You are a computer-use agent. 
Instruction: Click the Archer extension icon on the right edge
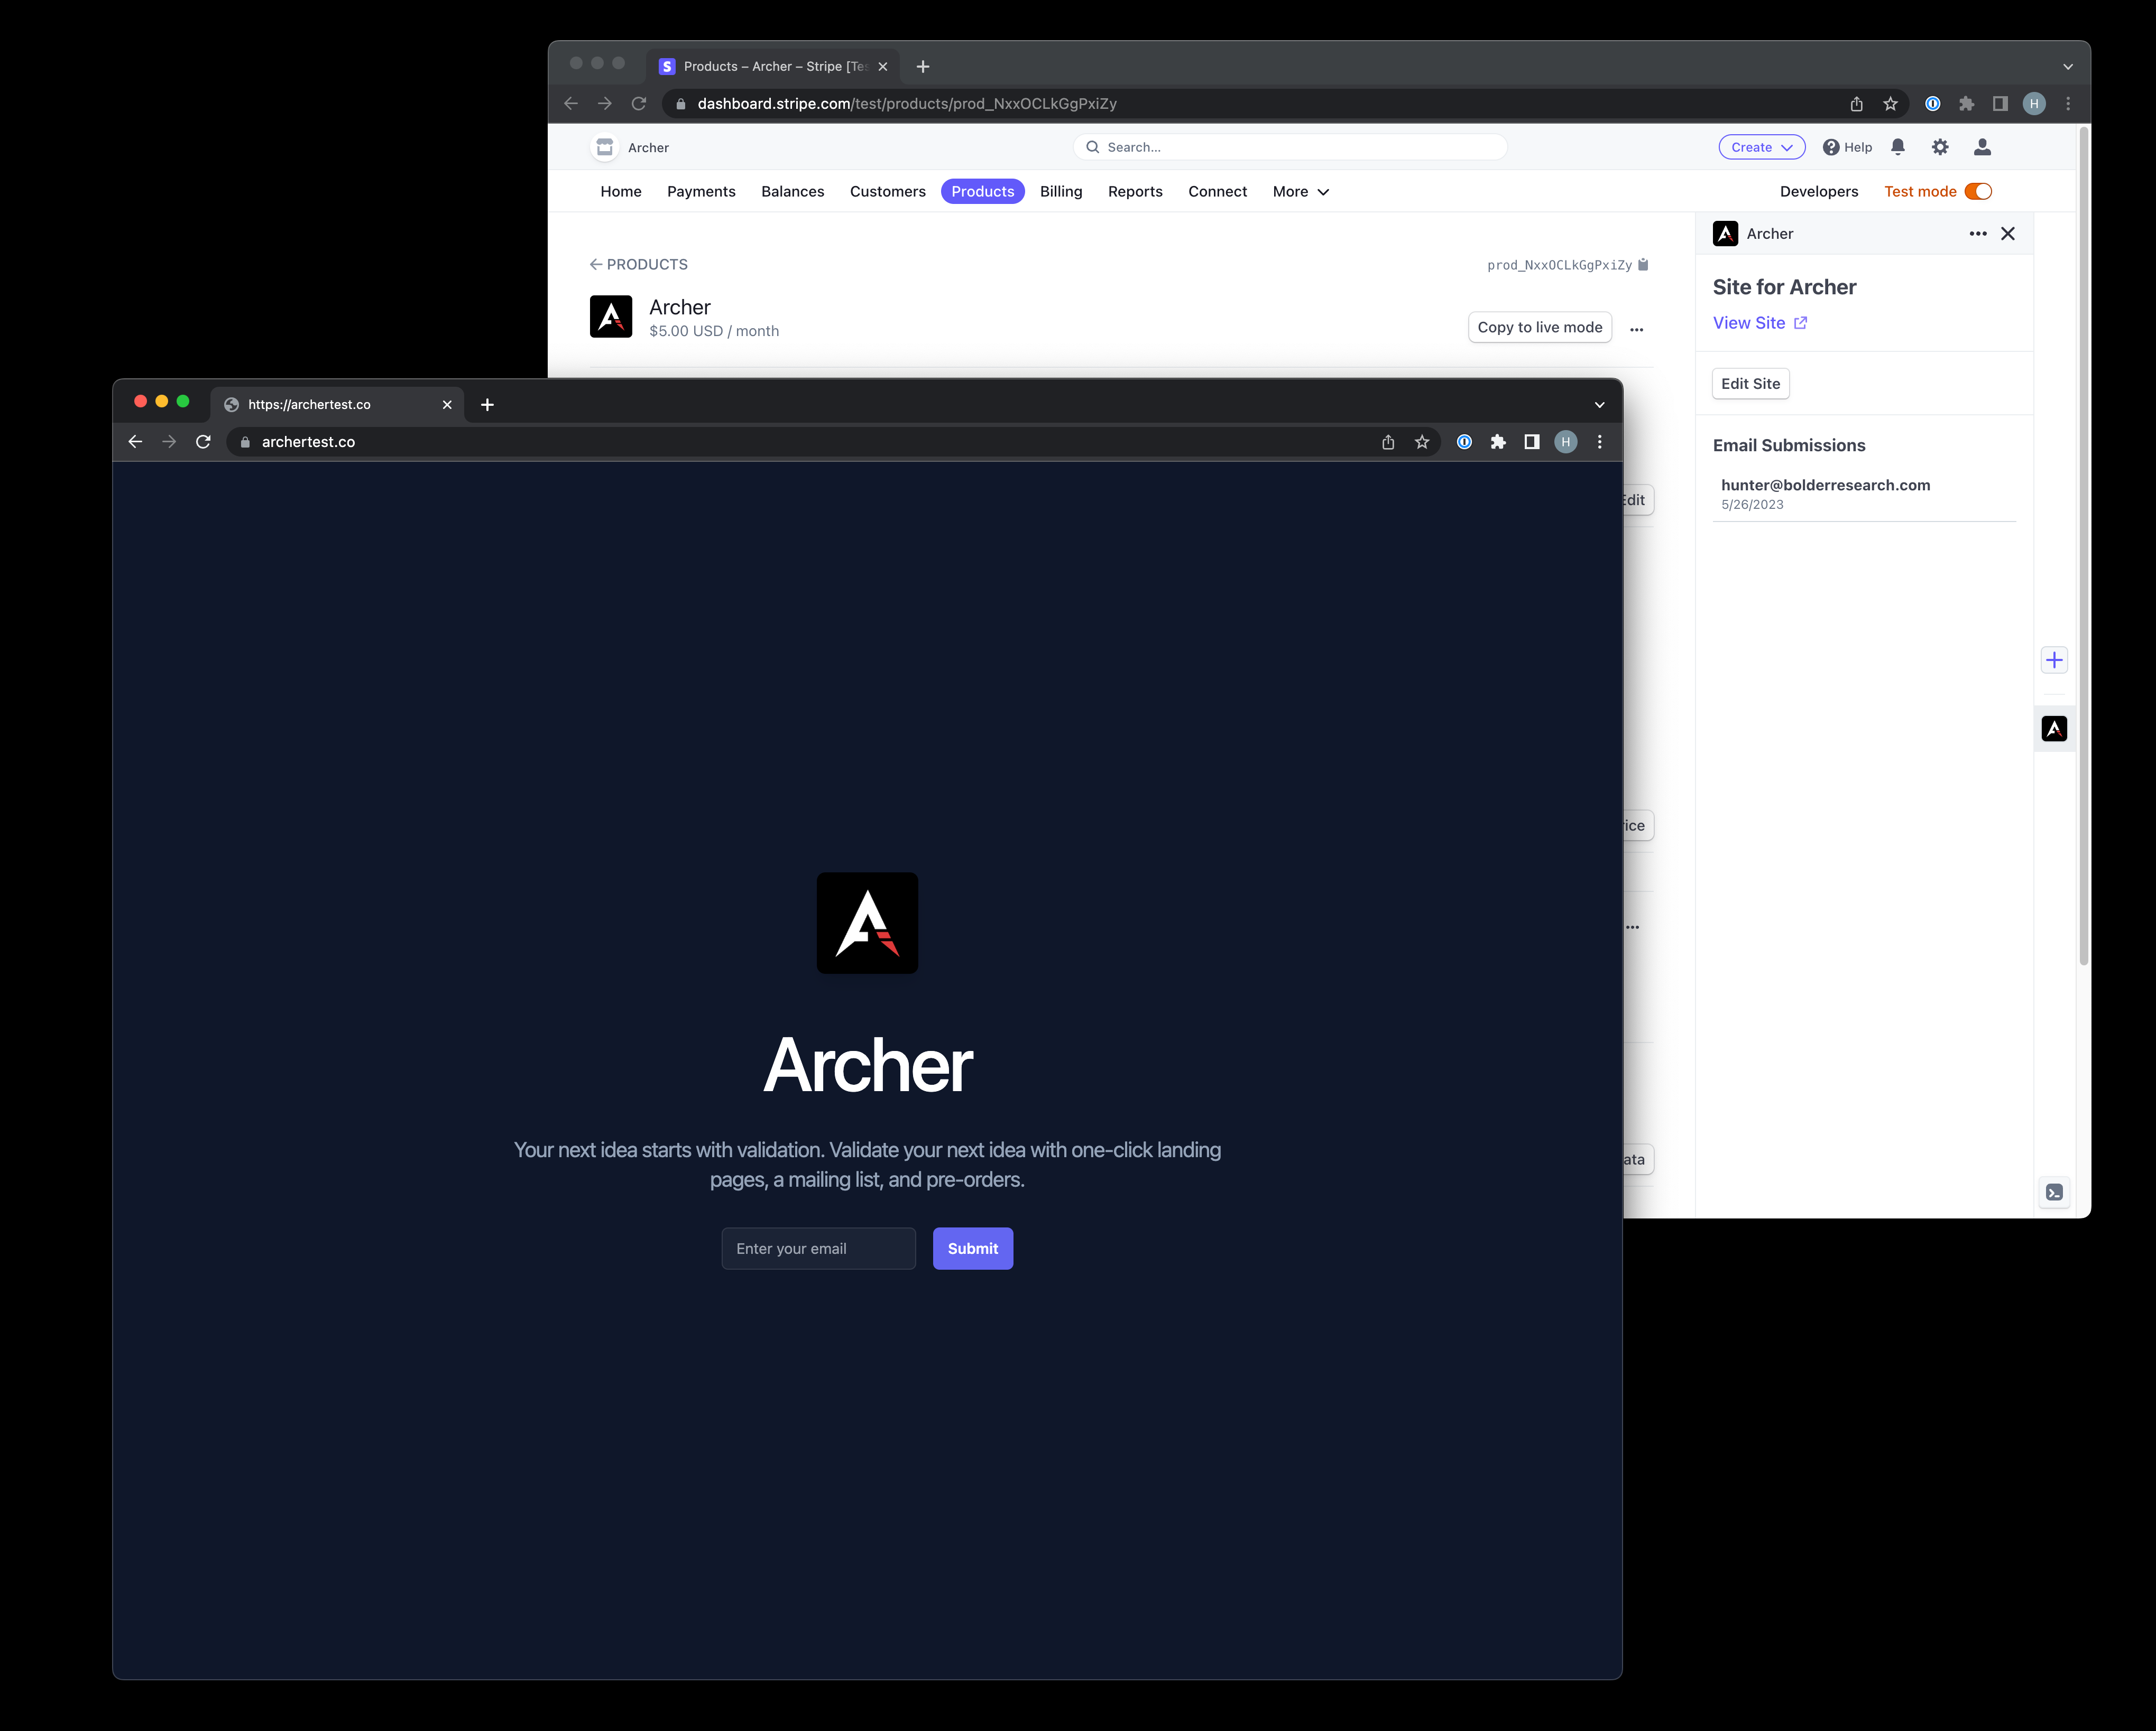point(2054,729)
